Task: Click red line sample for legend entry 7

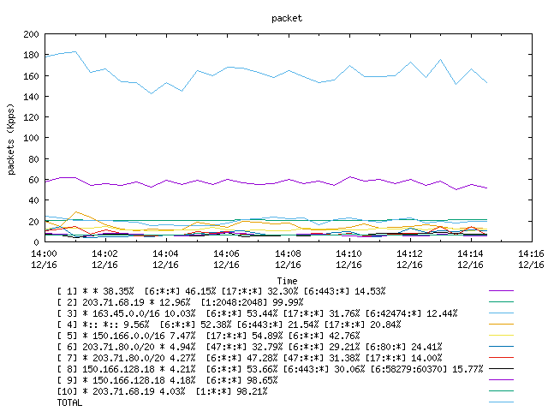Action: click(501, 358)
